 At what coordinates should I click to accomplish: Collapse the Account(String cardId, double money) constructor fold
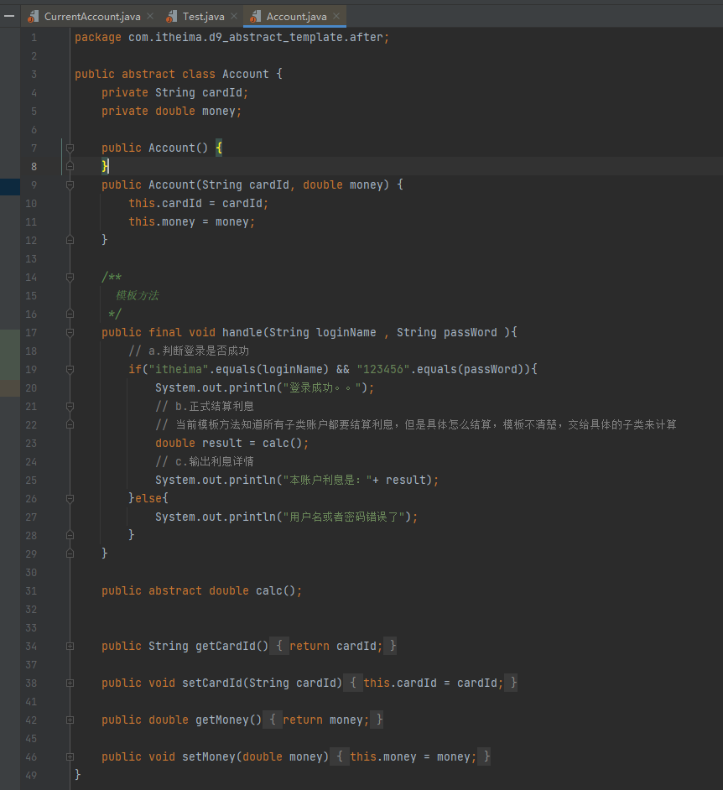[x=70, y=185]
